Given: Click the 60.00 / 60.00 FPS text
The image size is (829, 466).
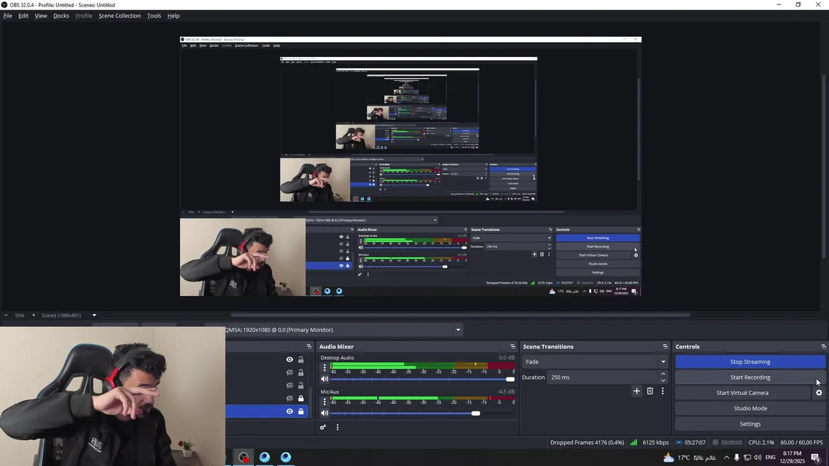Looking at the screenshot, I should pyautogui.click(x=801, y=443).
